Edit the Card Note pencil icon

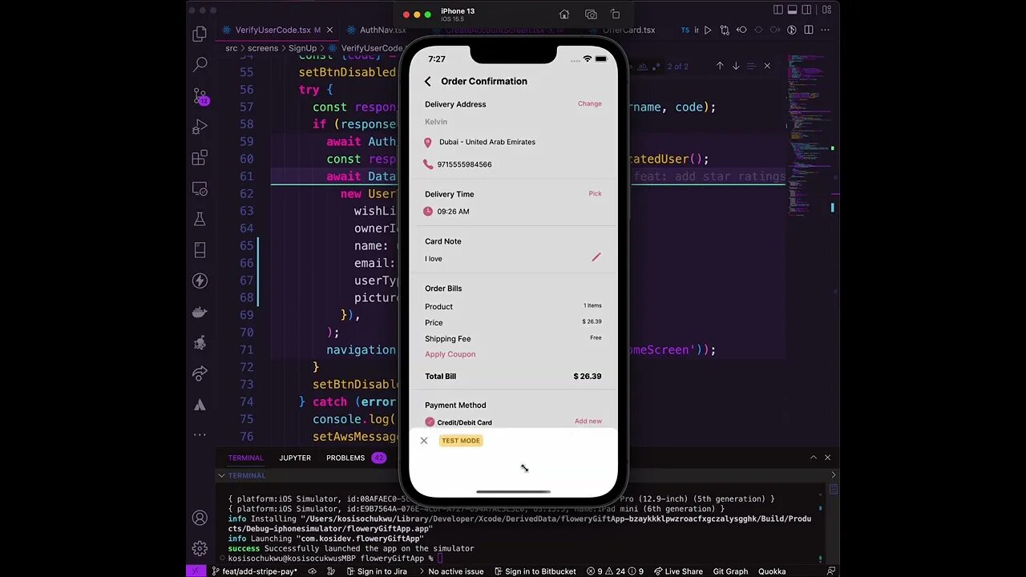(x=596, y=257)
